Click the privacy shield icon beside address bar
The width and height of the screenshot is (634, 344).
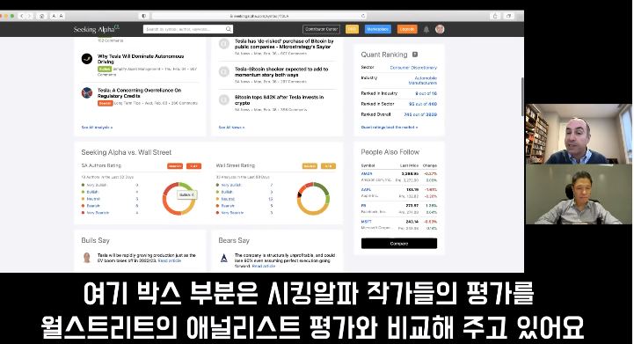pos(143,16)
